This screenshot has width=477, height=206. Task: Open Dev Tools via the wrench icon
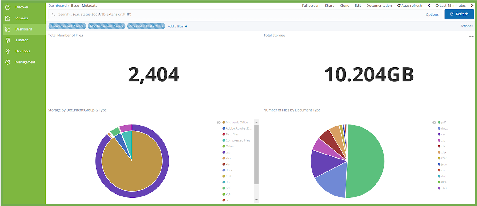pos(8,51)
